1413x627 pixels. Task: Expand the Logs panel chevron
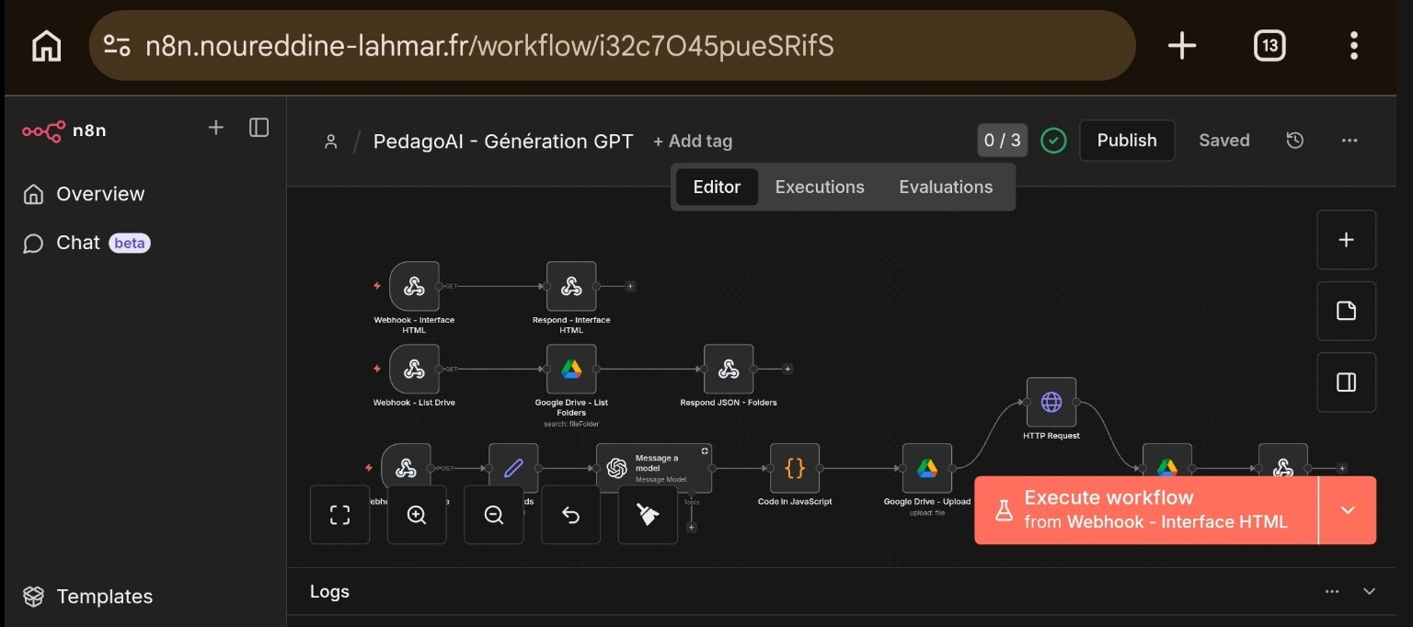click(1369, 591)
